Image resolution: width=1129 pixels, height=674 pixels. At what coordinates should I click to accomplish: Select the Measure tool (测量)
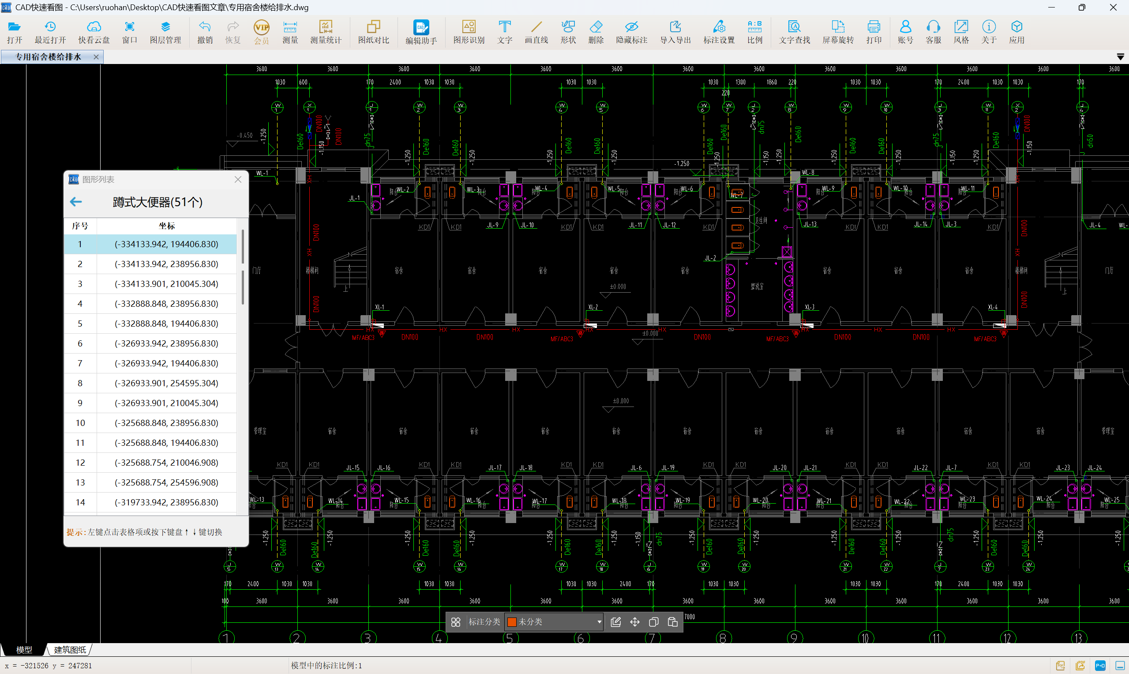pos(290,32)
